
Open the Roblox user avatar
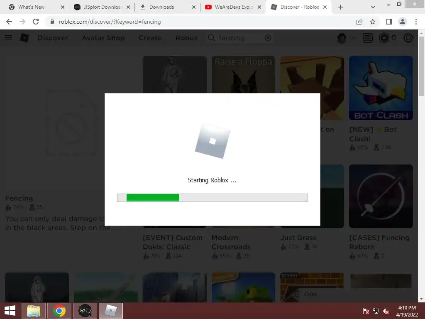[x=342, y=38]
